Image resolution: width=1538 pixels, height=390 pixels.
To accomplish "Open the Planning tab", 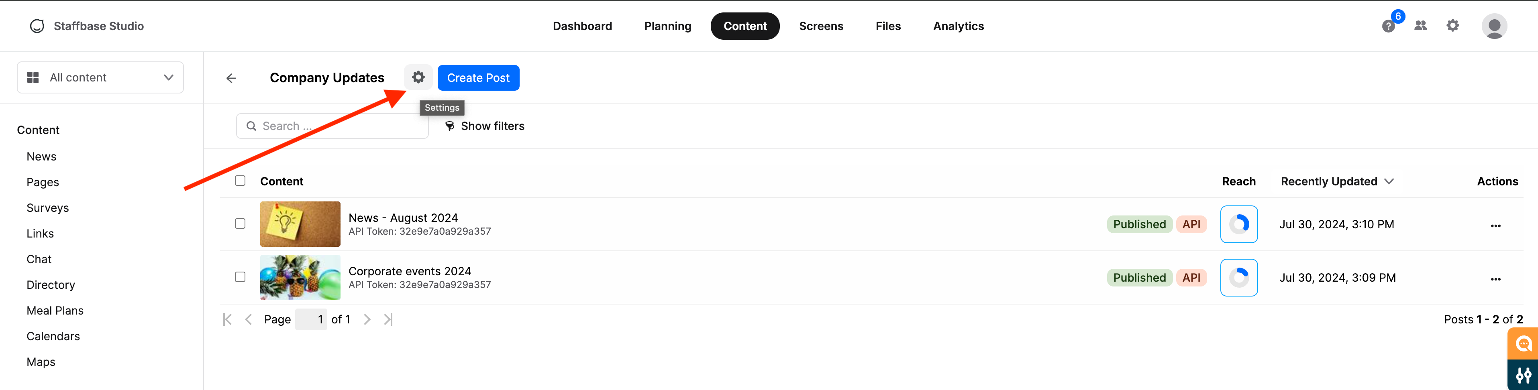I will [667, 26].
